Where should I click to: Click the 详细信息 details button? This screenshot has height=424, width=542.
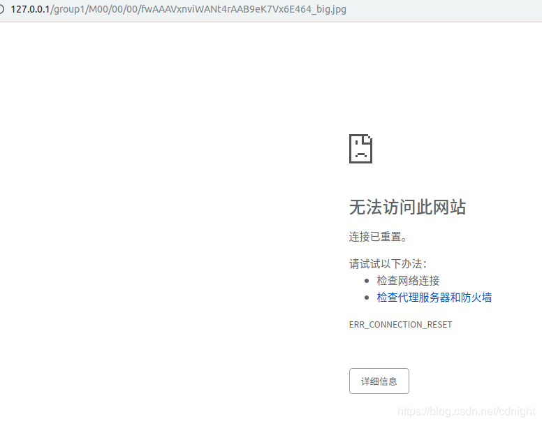379,381
